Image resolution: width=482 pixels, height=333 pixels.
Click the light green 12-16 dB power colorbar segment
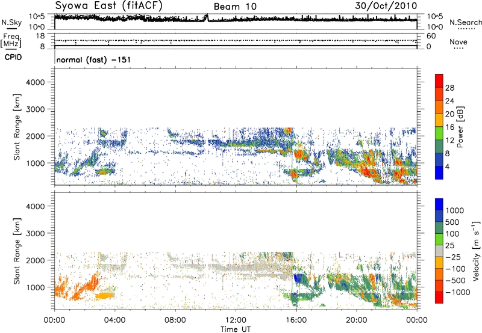tap(439, 133)
